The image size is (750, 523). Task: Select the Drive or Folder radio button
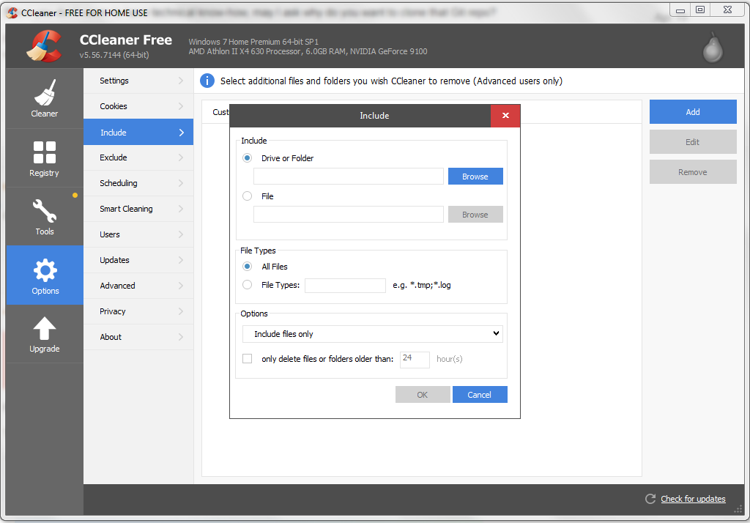(248, 158)
